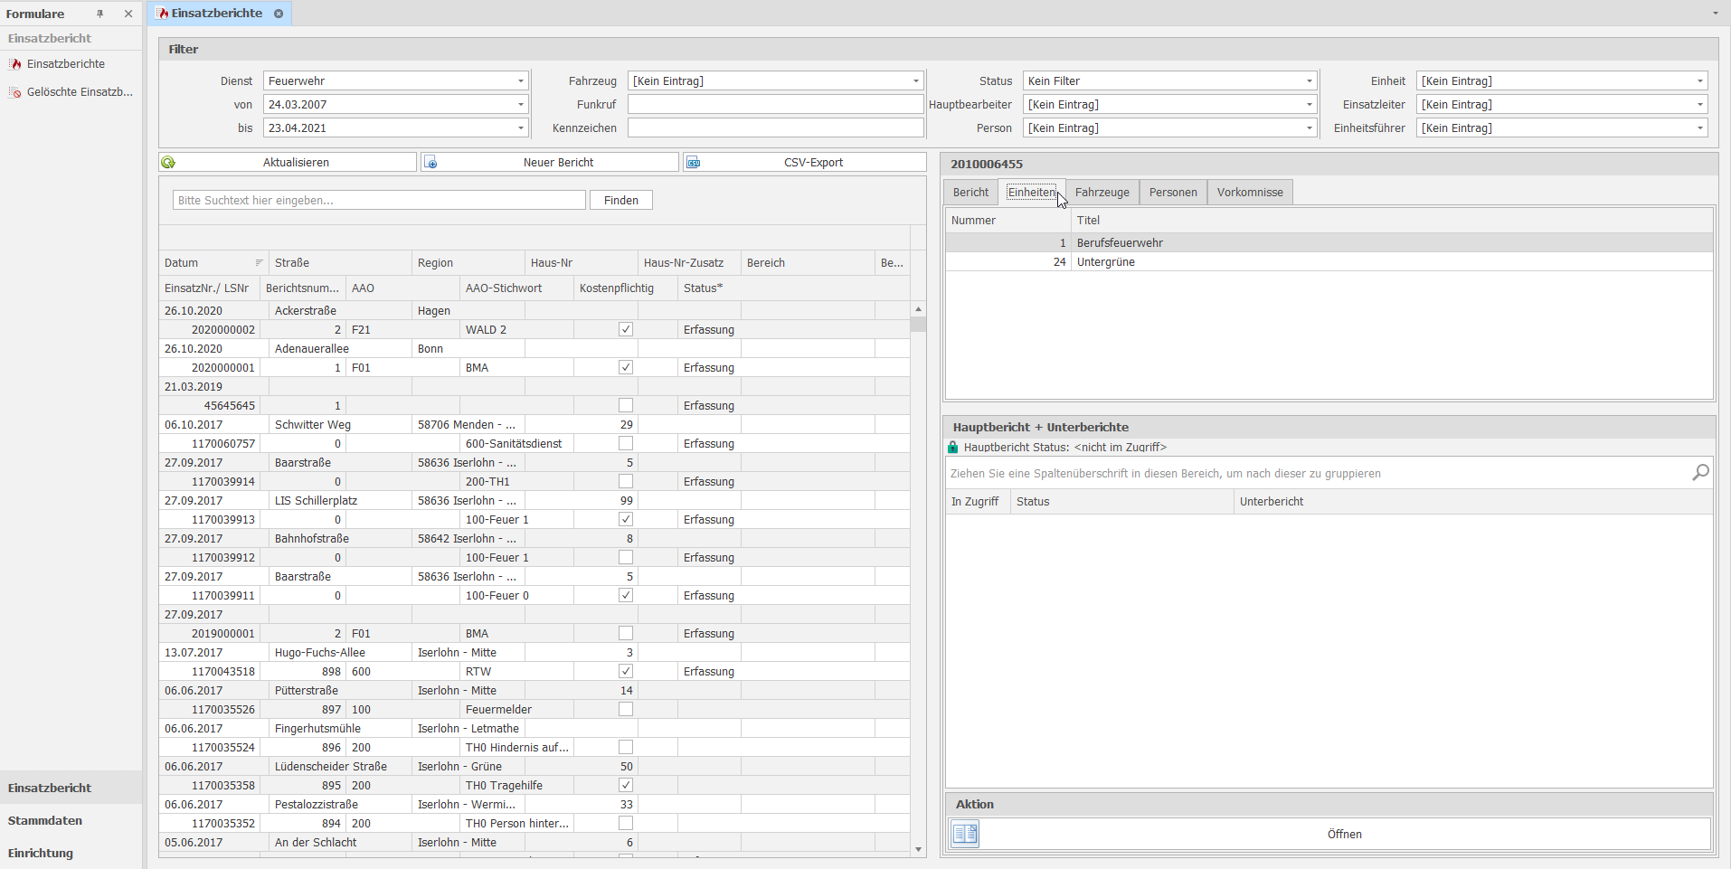Viewport: 1731px width, 869px height.
Task: Click the Neuer Bericht document icon
Action: coord(431,163)
